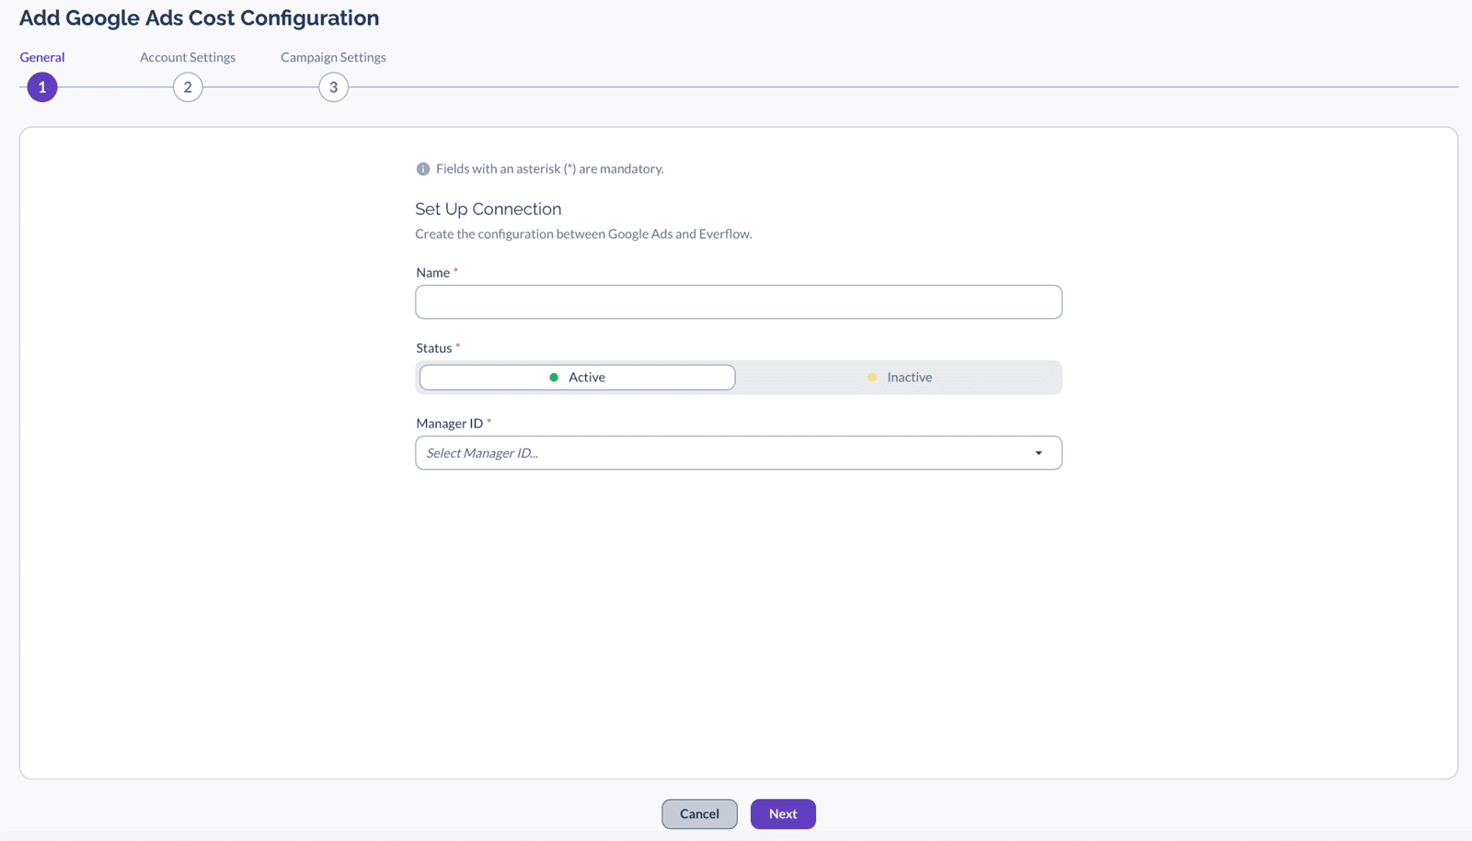Screen dimensions: 1472x841
Task: Click the Add Google Ads Cost Configuration title
Action: tap(199, 18)
